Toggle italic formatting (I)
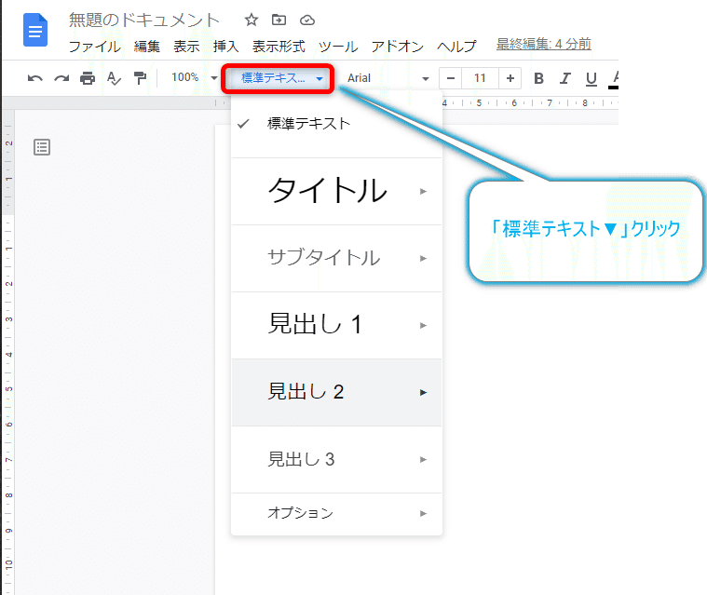707x595 pixels. [x=565, y=78]
